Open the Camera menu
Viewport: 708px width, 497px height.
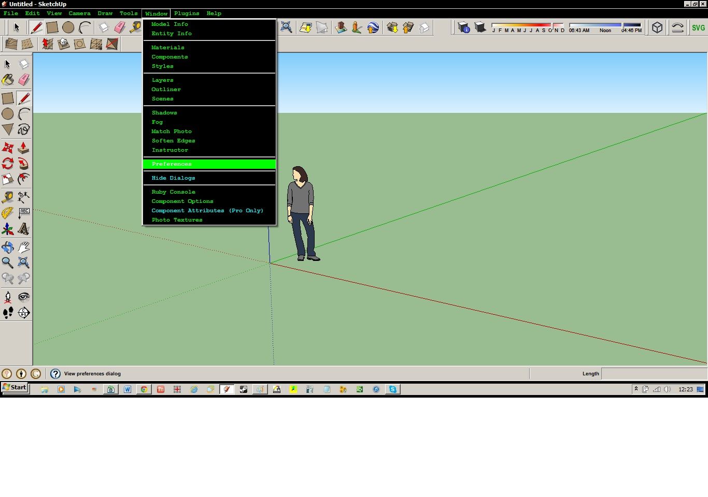[79, 13]
